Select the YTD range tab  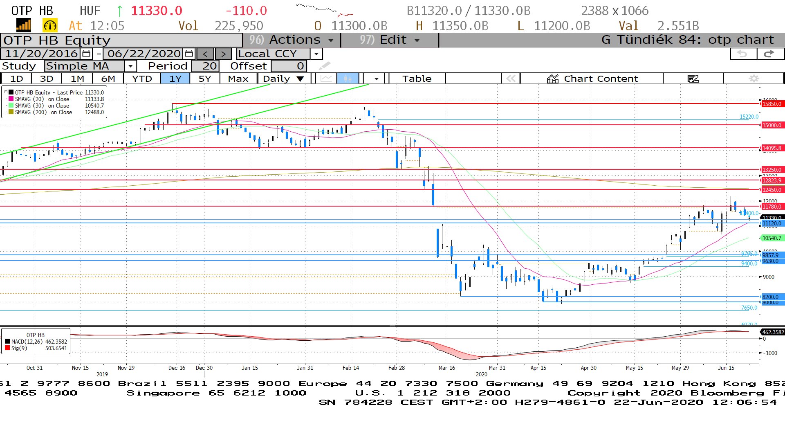coord(142,79)
